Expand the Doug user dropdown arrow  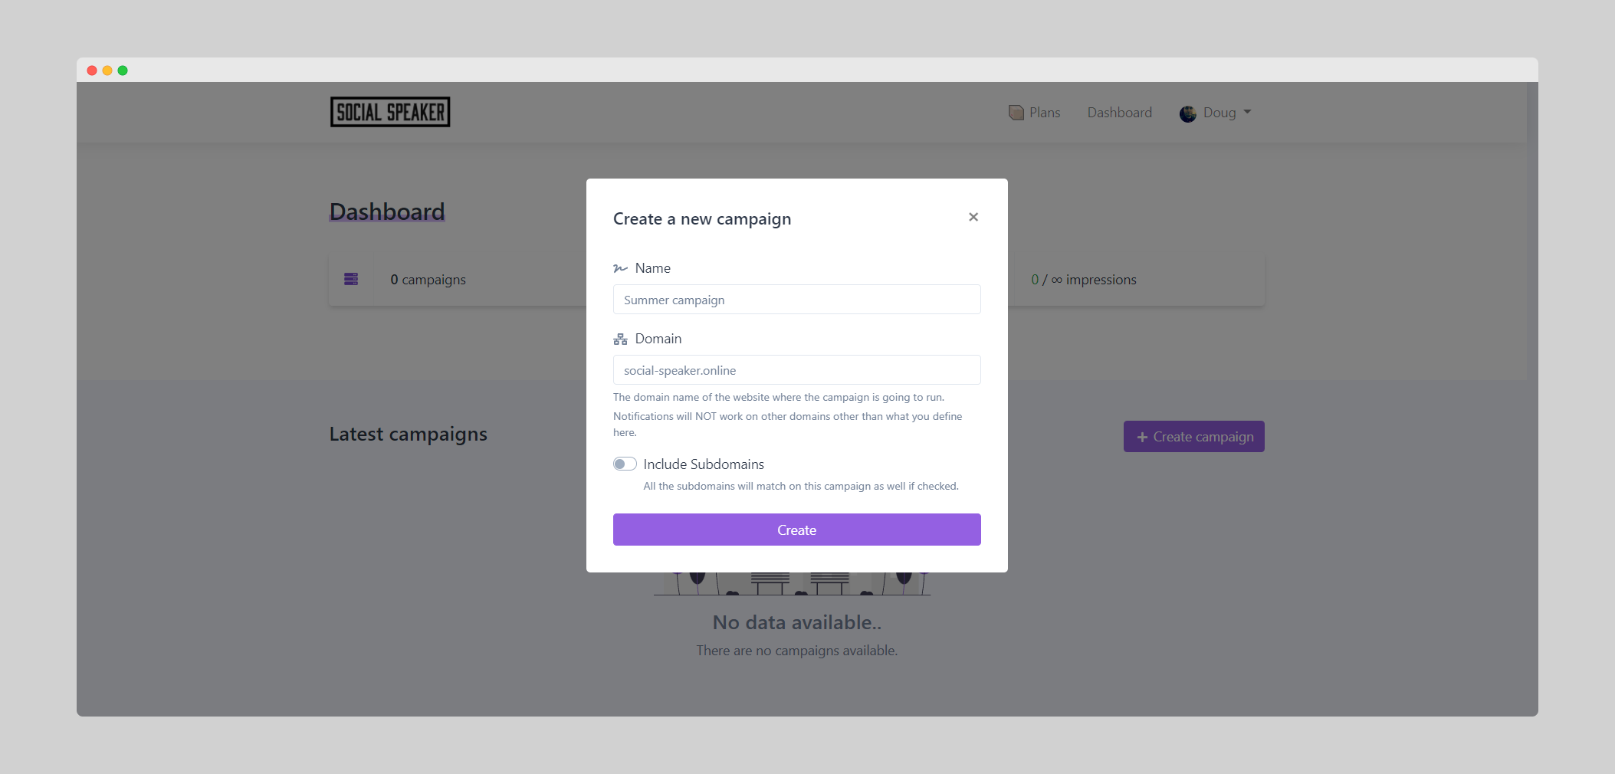[1247, 113]
